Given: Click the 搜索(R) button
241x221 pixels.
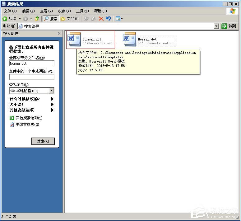Looking at the screenshot, I should (43, 141).
